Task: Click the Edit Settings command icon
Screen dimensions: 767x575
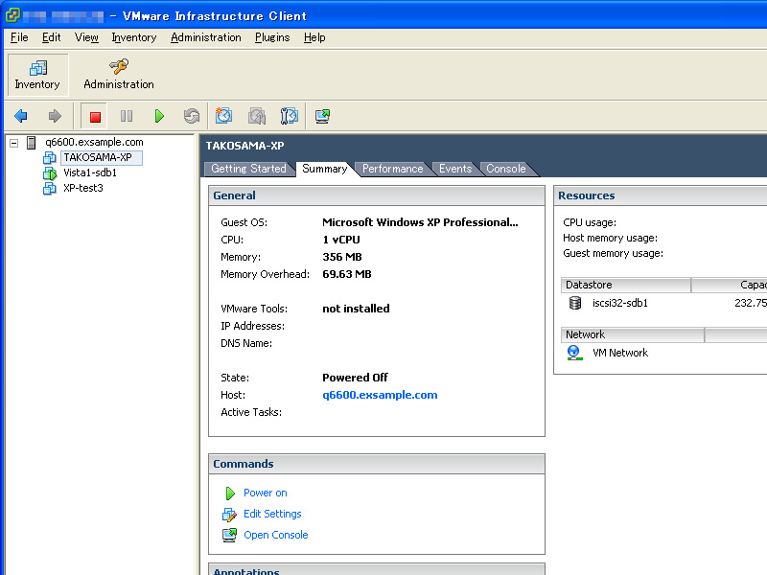Action: point(229,515)
